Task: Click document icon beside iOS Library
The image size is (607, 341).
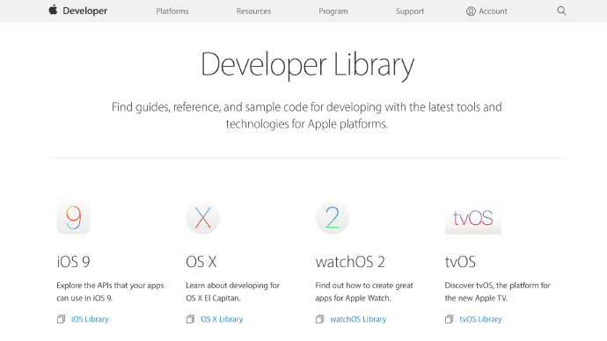Action: pos(61,319)
